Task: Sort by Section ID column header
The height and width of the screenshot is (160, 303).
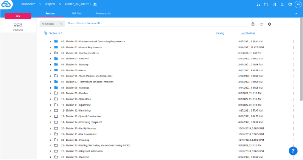Action: [x=54, y=33]
